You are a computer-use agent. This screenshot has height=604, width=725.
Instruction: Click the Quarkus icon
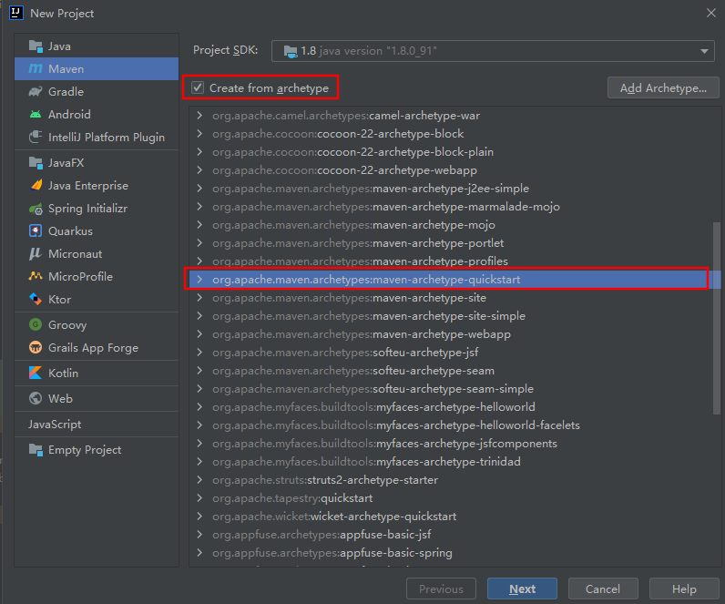tap(36, 230)
